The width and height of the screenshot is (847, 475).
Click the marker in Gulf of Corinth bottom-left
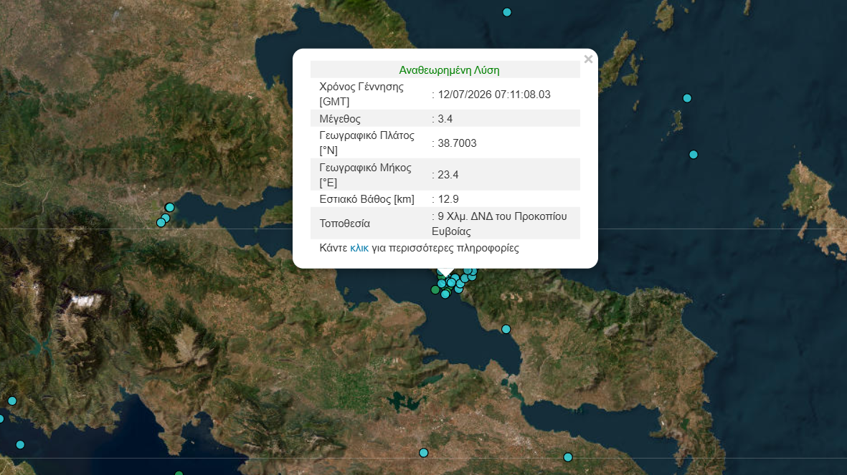20,445
